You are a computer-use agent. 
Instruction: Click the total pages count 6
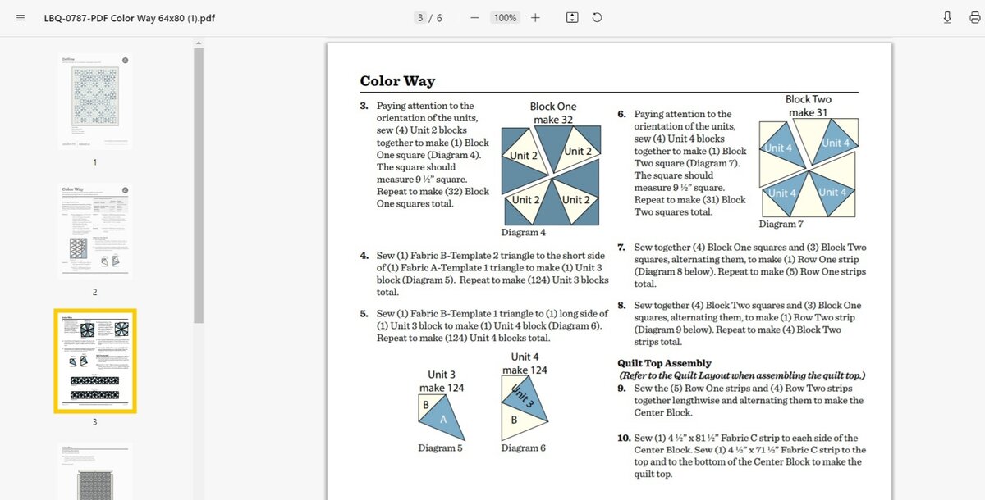(x=440, y=18)
